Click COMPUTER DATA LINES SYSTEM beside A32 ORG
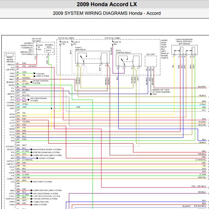209x209 pixels. point(47,155)
